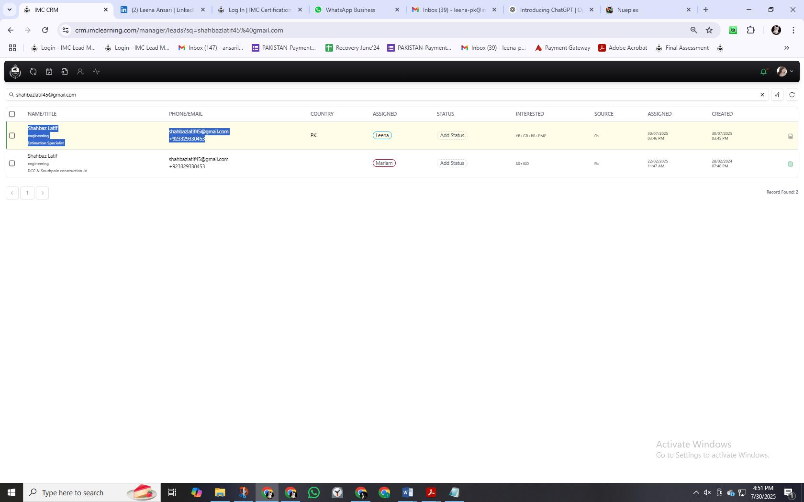The height and width of the screenshot is (502, 804).
Task: Open a new browser tab
Action: (x=706, y=10)
